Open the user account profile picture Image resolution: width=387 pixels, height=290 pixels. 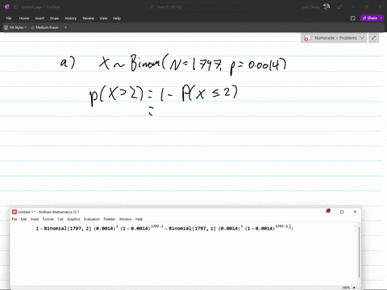[x=327, y=7]
